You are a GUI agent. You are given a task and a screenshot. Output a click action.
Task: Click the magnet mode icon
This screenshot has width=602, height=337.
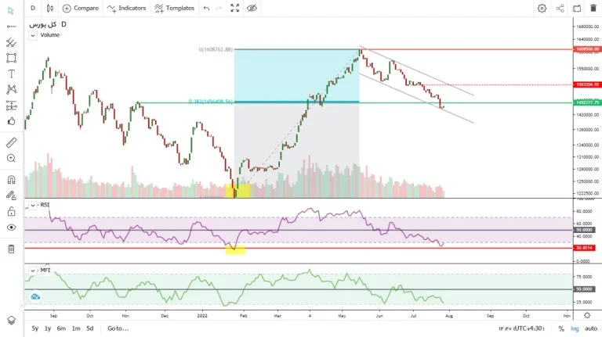[x=11, y=180]
